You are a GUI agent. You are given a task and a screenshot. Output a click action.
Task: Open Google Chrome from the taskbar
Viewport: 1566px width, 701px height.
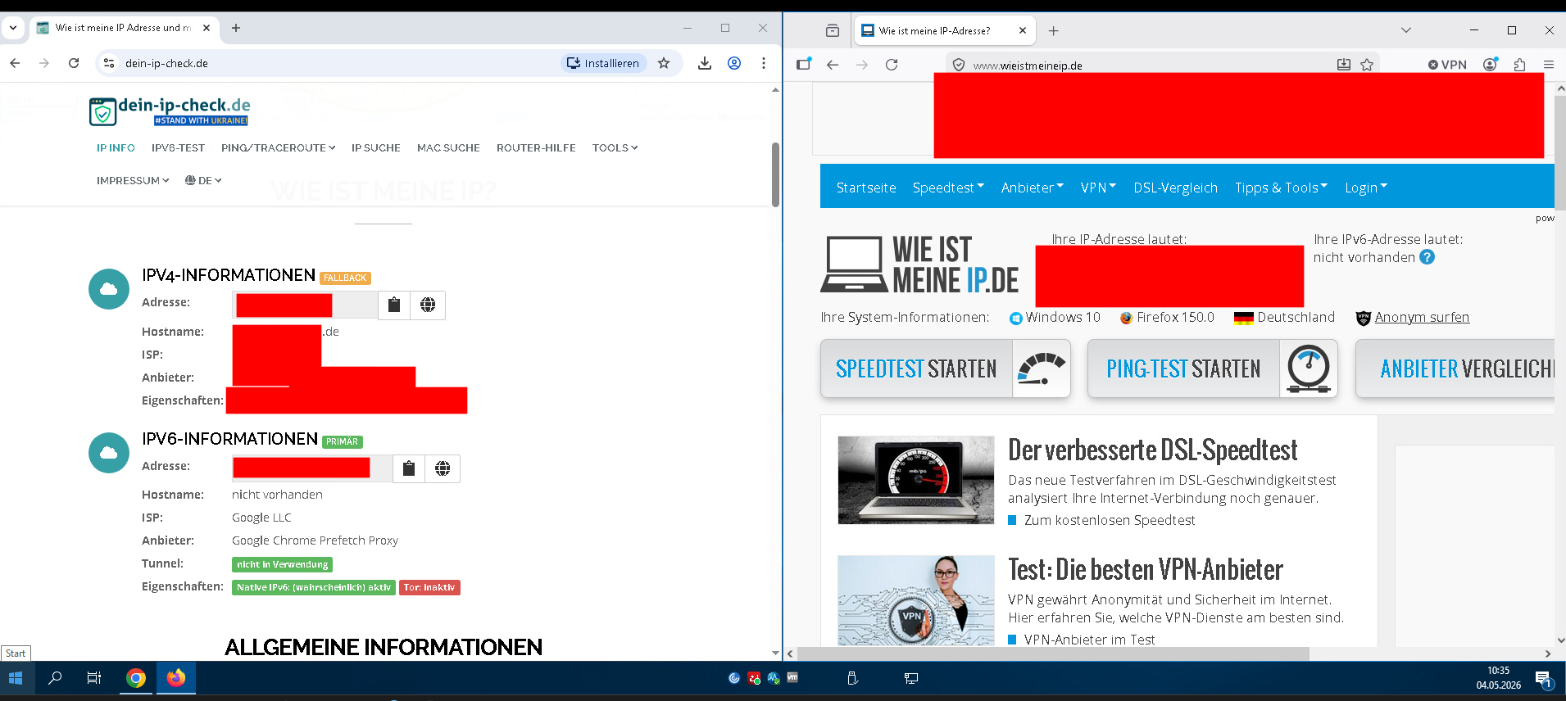click(136, 678)
